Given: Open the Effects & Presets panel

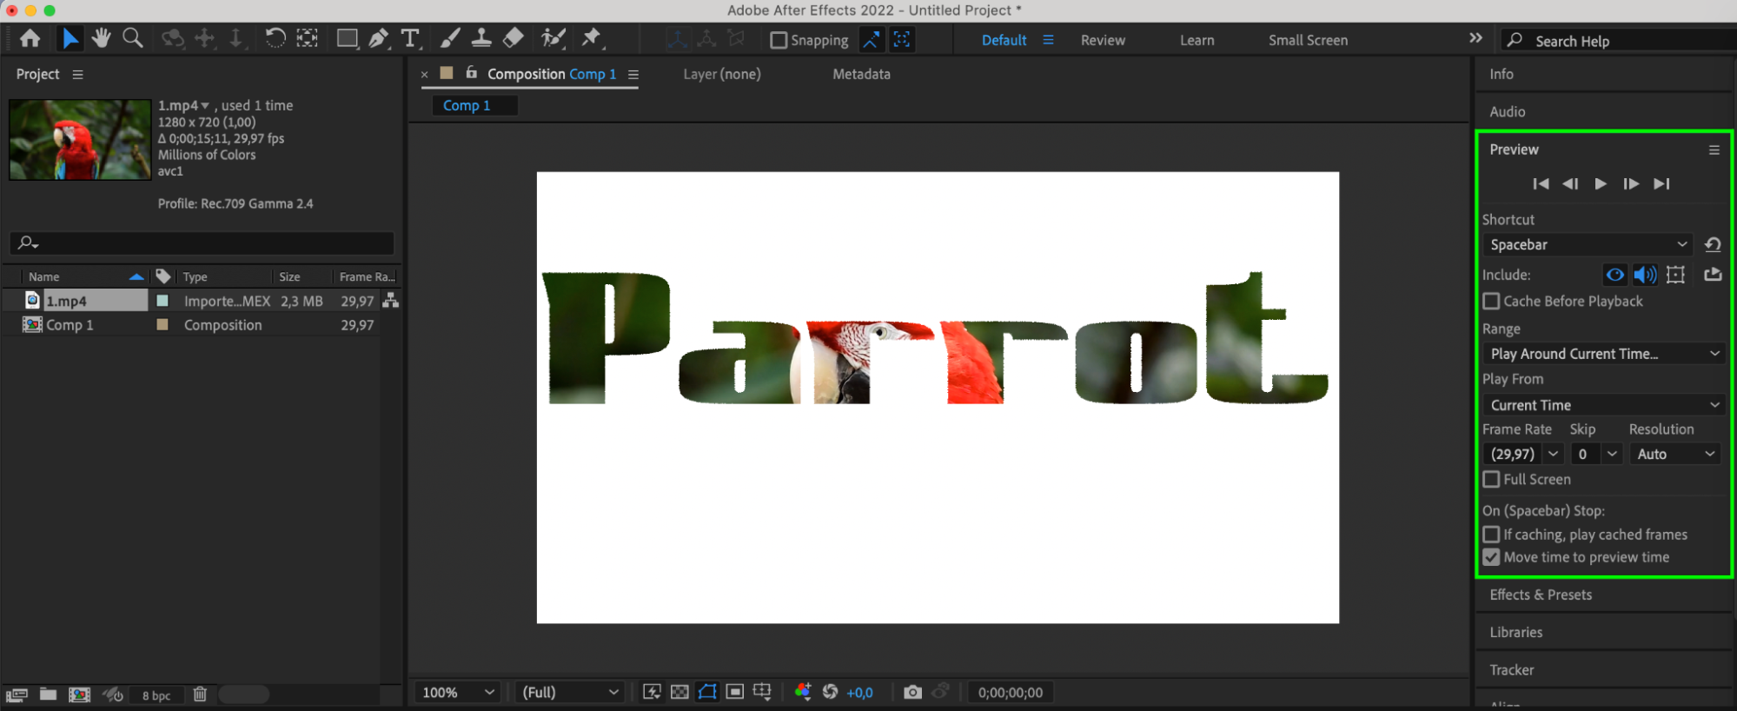Looking at the screenshot, I should click(1541, 595).
